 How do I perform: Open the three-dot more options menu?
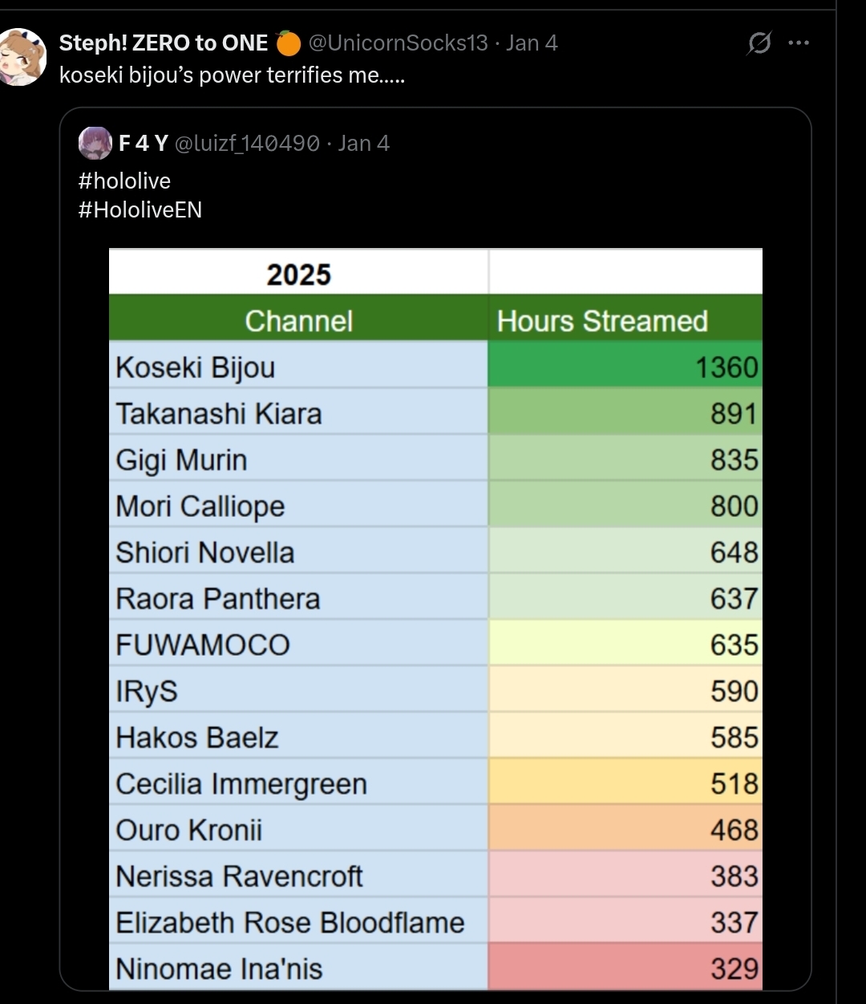(799, 43)
